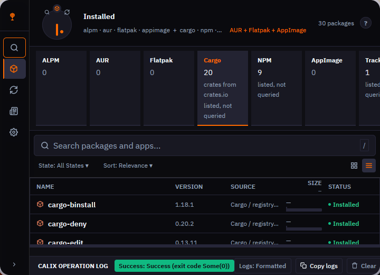This screenshot has height=275, width=380.
Task: Click the orange cube icon atop the header dial
Action: [57, 9]
